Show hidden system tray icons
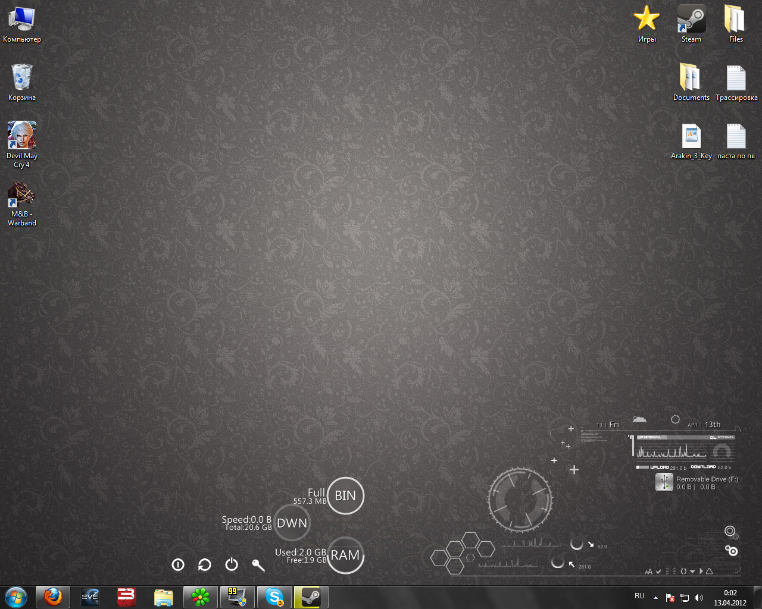 tap(655, 597)
